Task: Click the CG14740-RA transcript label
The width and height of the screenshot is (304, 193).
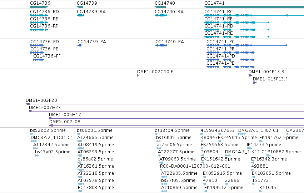Action: tap(169, 12)
